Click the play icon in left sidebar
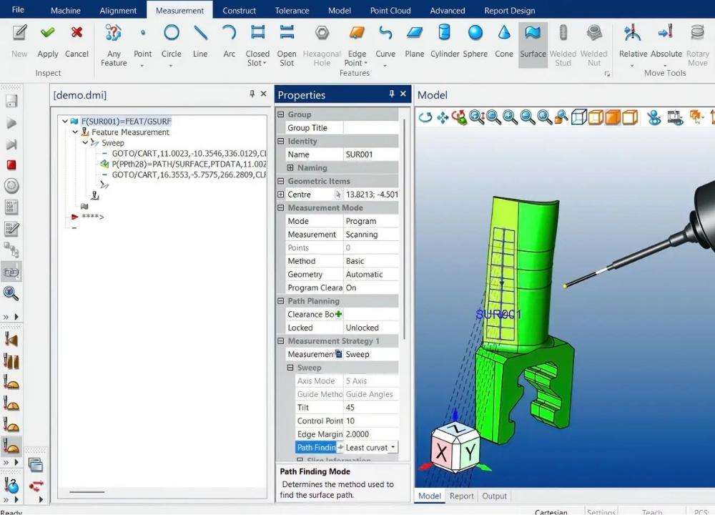This screenshot has width=715, height=515. pos(11,123)
